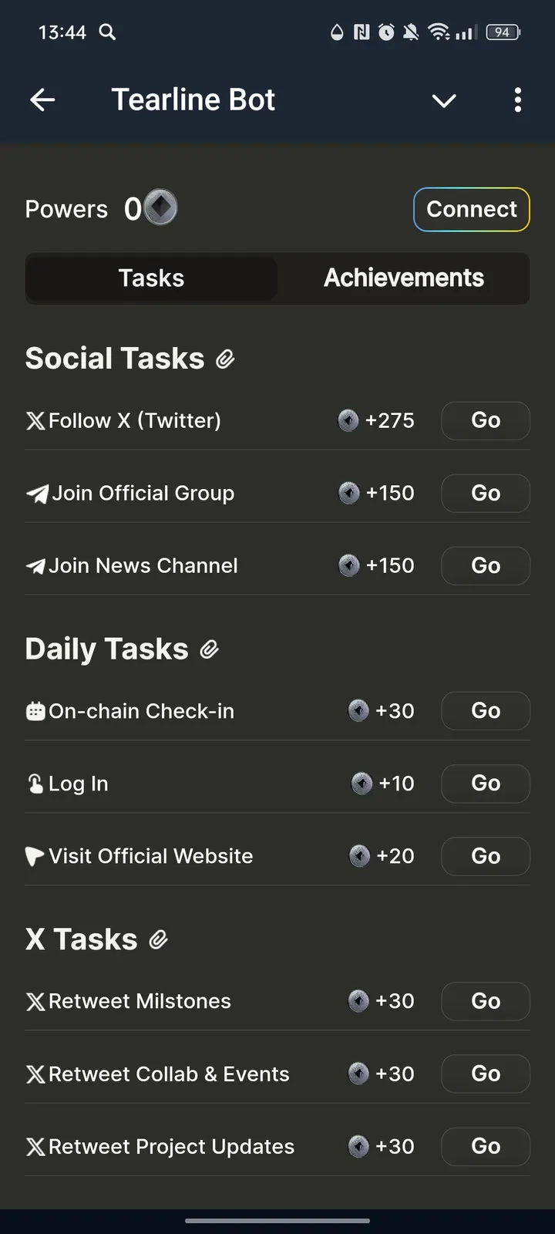Screen dimensions: 555x1234
Task: Open the chat dropdown chevron in the header
Action: pyautogui.click(x=444, y=100)
